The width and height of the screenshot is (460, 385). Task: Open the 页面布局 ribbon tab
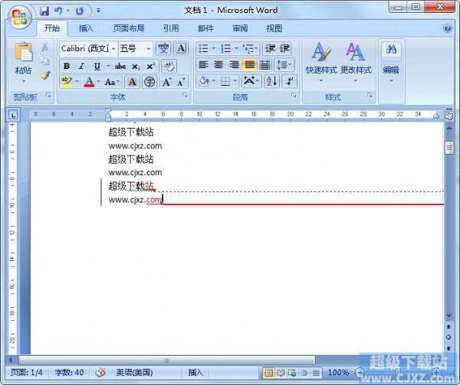pos(129,28)
